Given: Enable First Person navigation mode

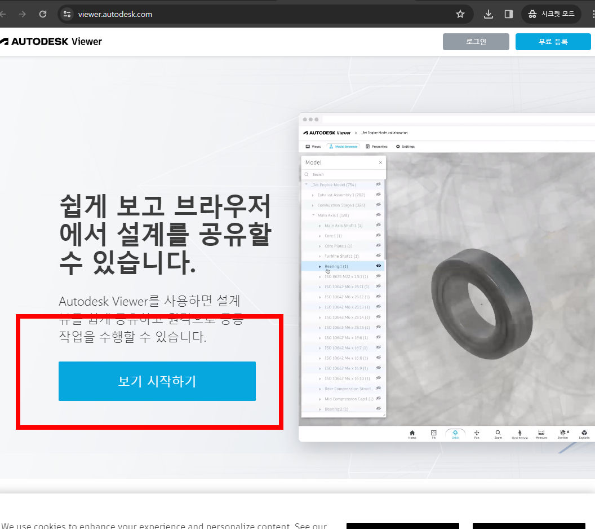Looking at the screenshot, I should [519, 433].
